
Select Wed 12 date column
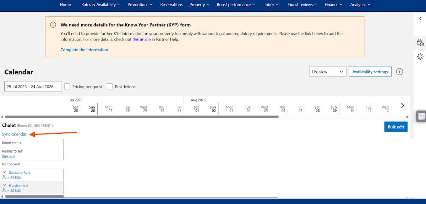click(x=385, y=109)
